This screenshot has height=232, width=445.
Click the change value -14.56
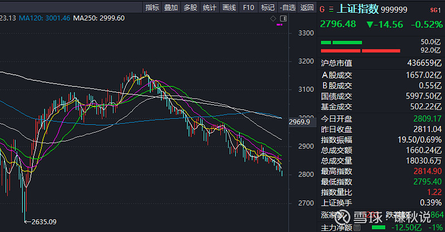(384, 24)
